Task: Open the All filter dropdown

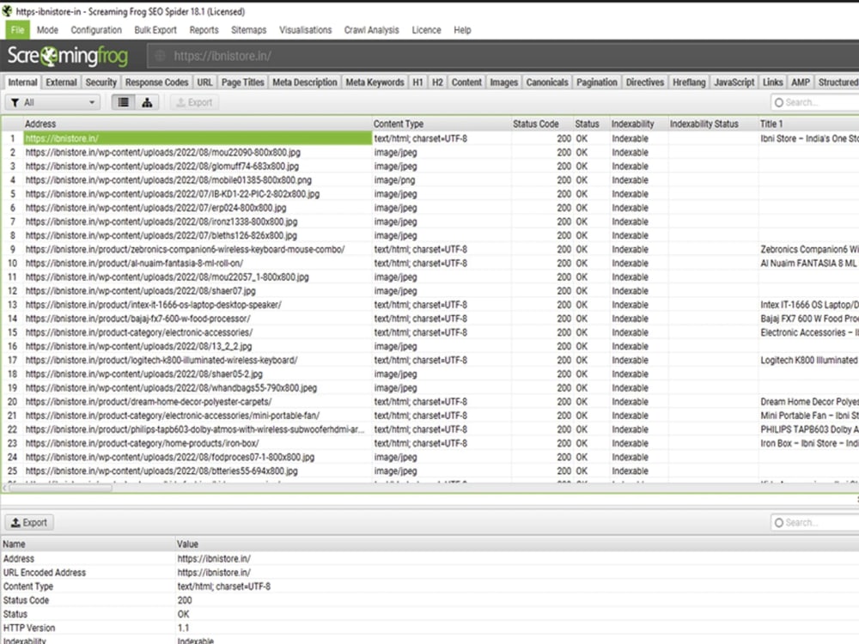Action: 52,102
